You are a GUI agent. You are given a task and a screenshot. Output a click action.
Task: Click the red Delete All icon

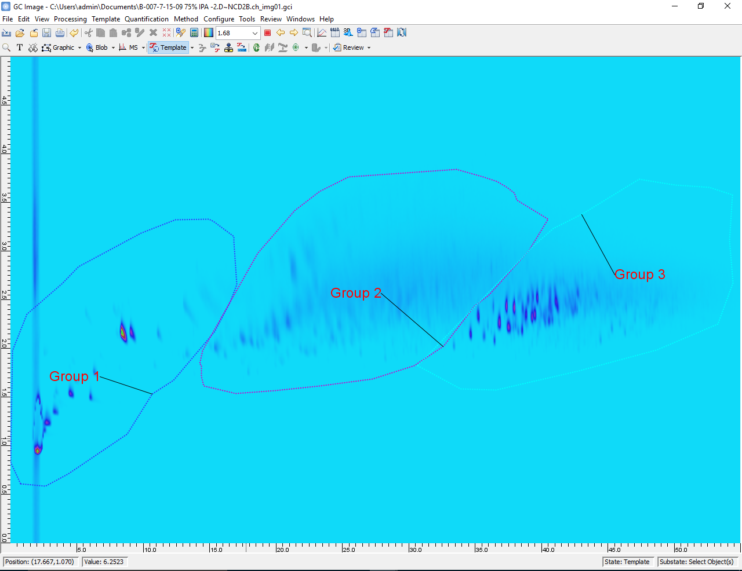167,33
